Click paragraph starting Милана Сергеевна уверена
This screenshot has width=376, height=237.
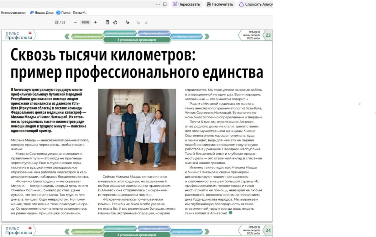click(50, 165)
